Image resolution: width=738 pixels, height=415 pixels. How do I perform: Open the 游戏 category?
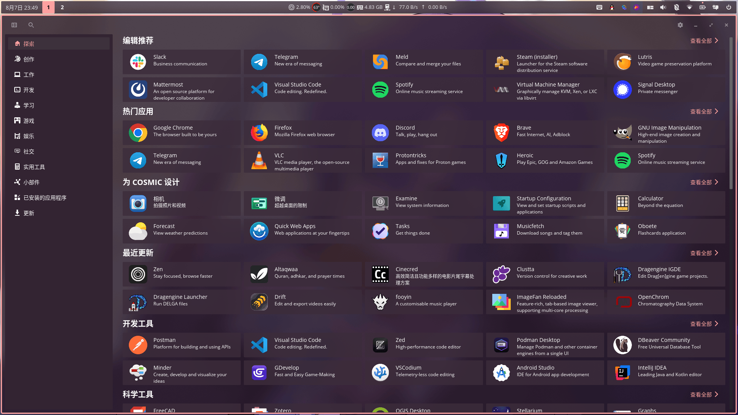point(59,120)
